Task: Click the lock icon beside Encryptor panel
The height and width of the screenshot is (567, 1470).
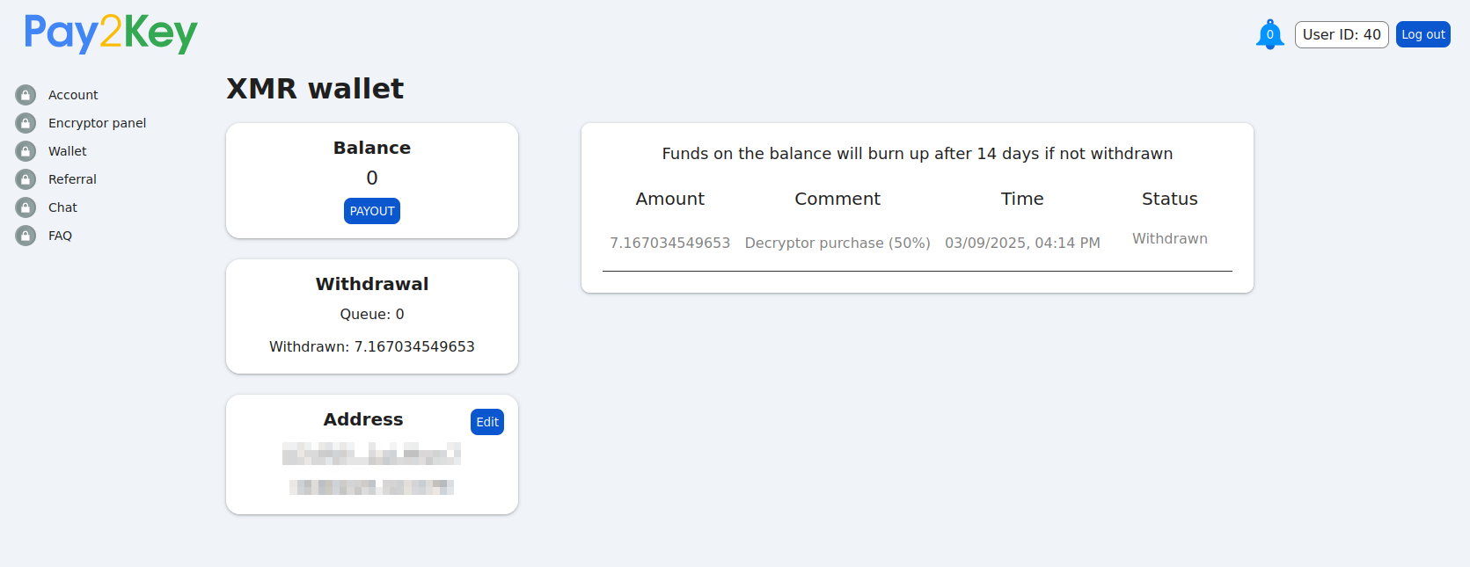Action: coord(26,123)
